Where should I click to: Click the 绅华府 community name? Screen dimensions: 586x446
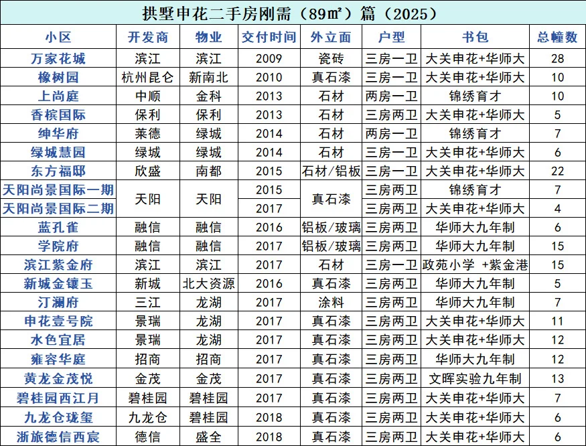[x=58, y=133]
